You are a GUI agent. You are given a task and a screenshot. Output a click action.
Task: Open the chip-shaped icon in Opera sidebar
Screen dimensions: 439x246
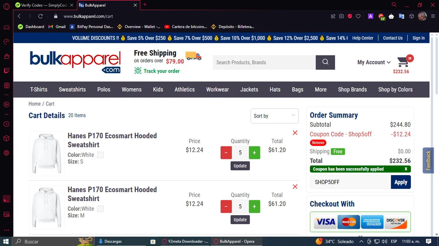(6, 86)
